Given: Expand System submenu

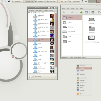Looking at the screenshot, I should 84,90.
